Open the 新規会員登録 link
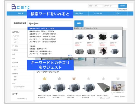The height and width of the screenshot is (104, 139). 122,10
